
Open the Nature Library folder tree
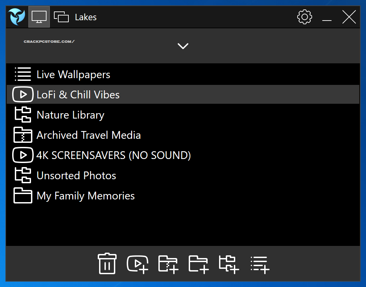[70, 115]
